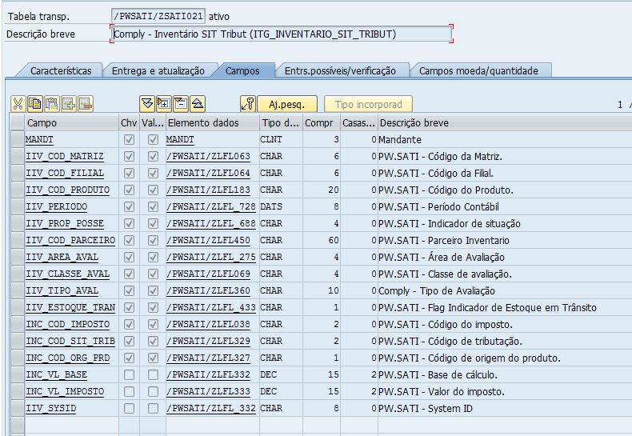Toggle the Chv checkbox for IIV_COD_MATRIZ
Viewport: 632px width, 436px height.
(129, 156)
